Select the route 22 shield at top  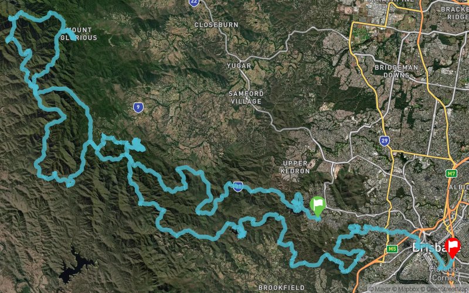point(194,2)
